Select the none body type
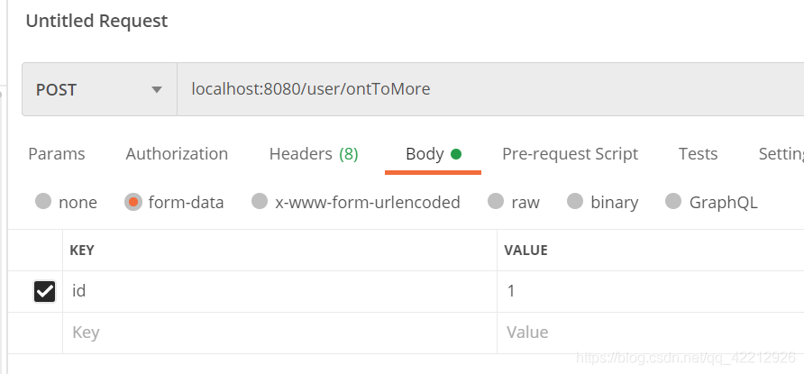 [x=43, y=202]
